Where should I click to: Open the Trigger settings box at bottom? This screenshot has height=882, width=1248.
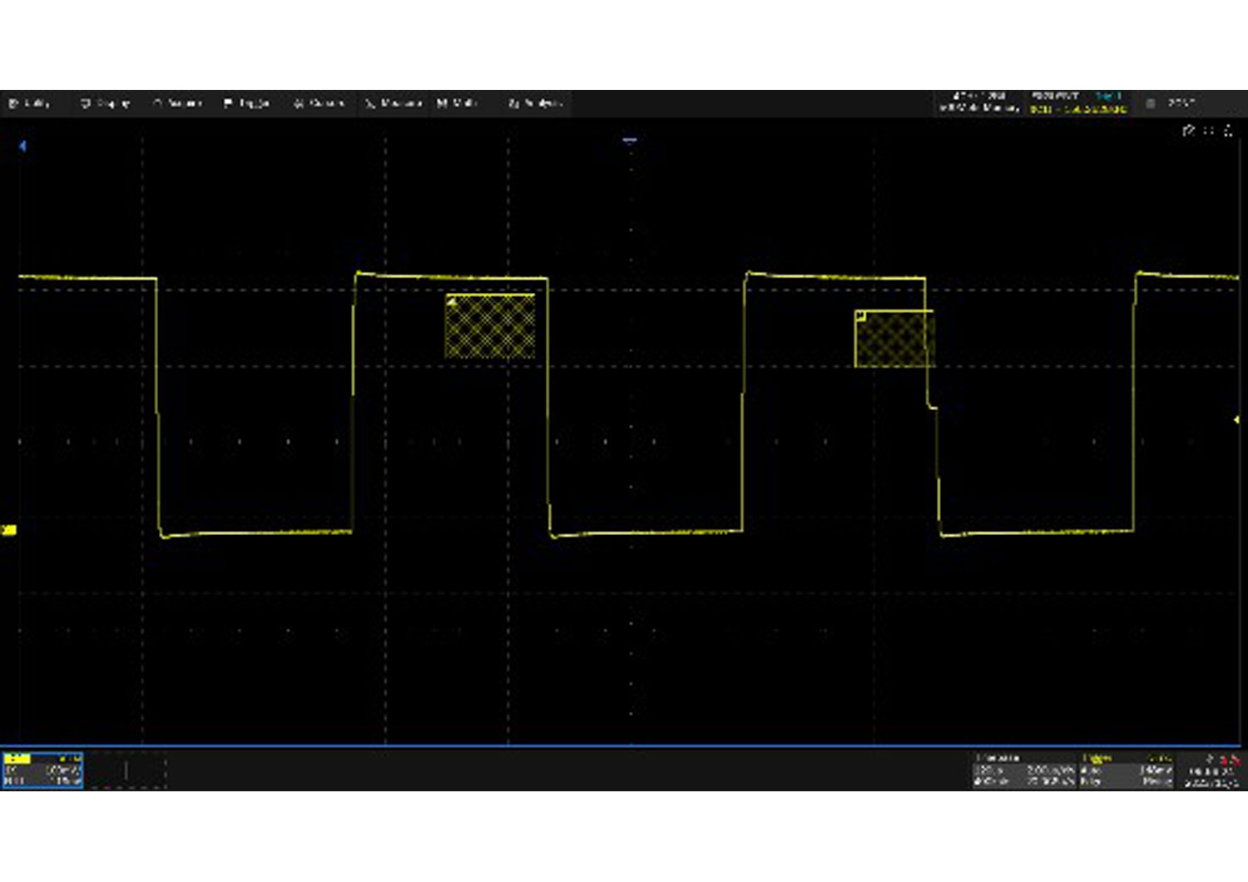1127,771
